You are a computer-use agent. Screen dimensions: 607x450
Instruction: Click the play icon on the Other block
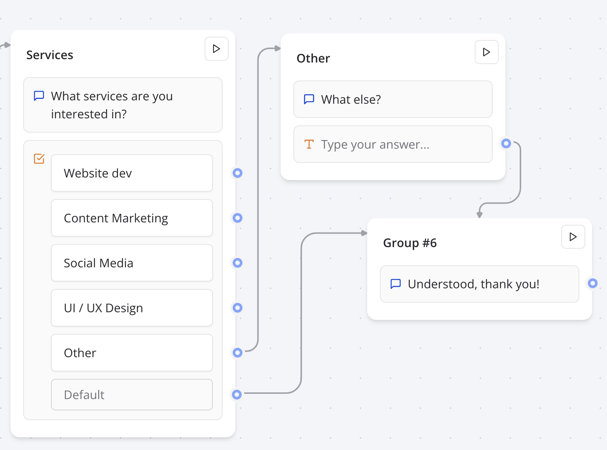[486, 52]
